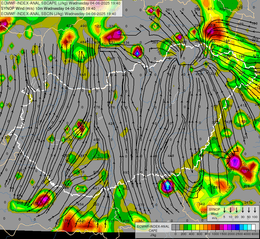
Task: Click the 100 m/s wind arrow in SYNOP legend
Action: [255, 210]
